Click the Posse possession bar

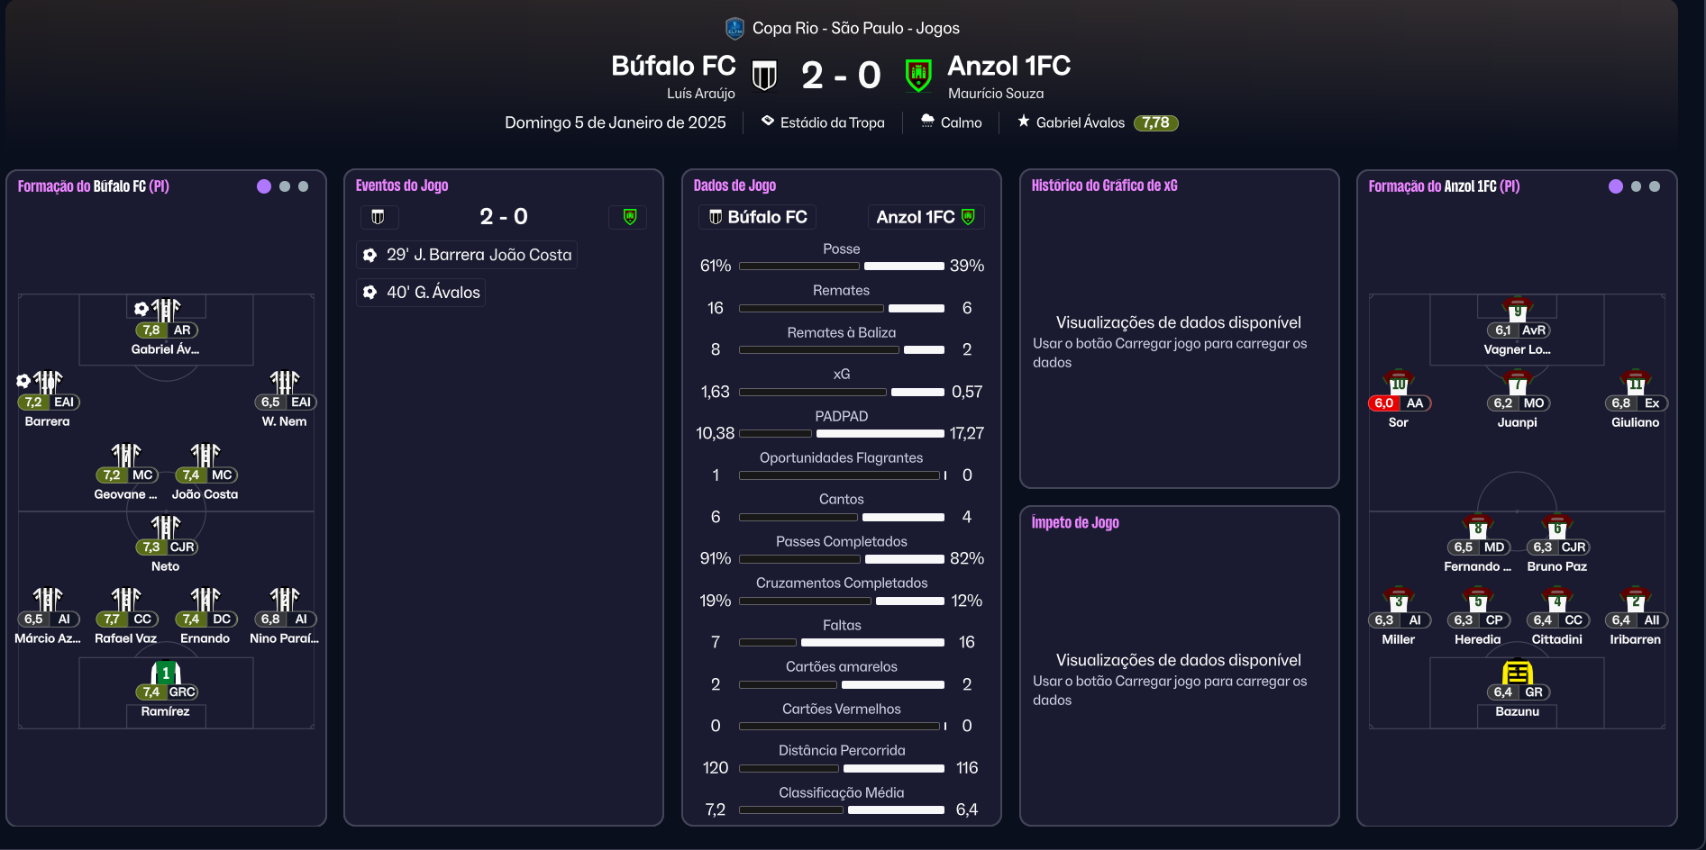841,267
